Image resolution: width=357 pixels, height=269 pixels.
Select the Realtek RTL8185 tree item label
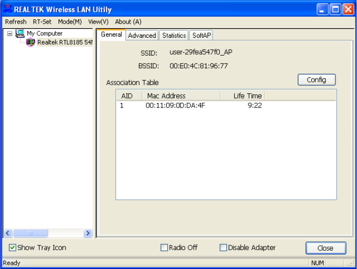(65, 42)
